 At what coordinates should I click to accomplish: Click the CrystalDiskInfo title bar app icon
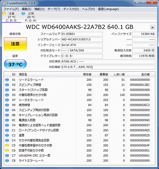(x=4, y=3)
